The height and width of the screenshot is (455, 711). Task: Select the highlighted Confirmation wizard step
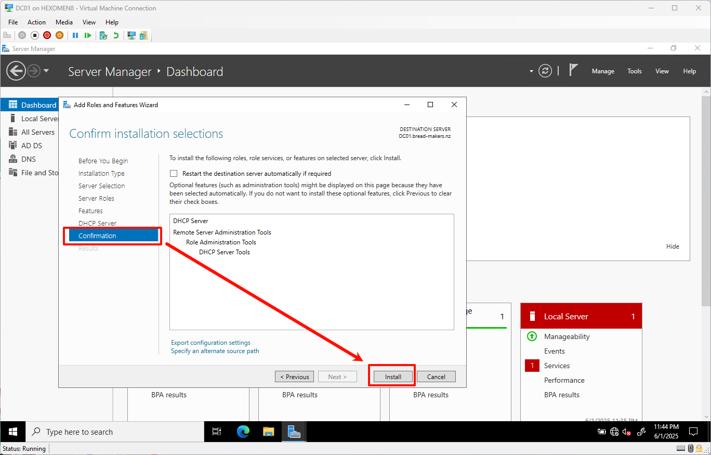click(113, 236)
